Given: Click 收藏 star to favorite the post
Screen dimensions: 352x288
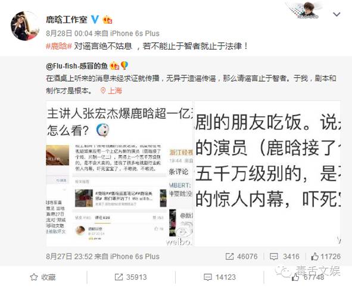Looking at the screenshot, I should pyautogui.click(x=43, y=277).
